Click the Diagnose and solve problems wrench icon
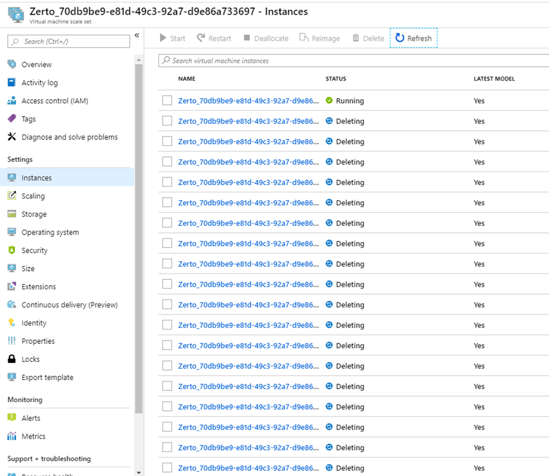Viewport: 549px width, 476px height. click(11, 137)
